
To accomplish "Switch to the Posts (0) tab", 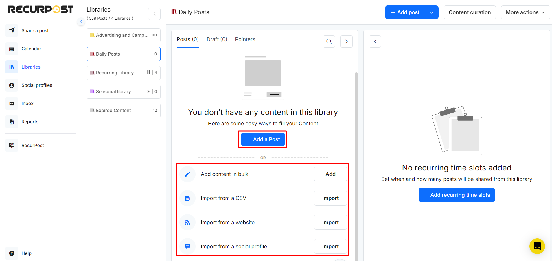I will click(x=188, y=39).
